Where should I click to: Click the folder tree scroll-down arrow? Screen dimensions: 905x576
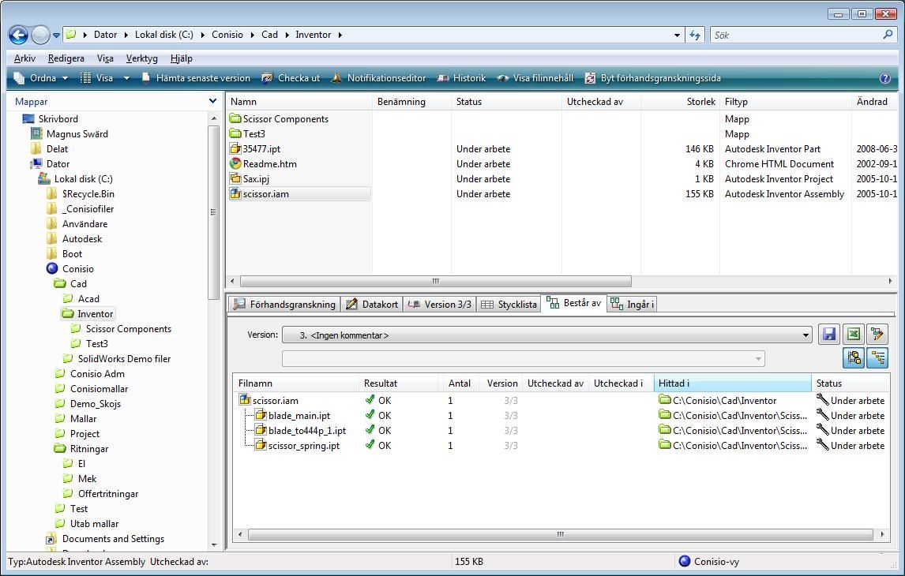click(x=213, y=544)
